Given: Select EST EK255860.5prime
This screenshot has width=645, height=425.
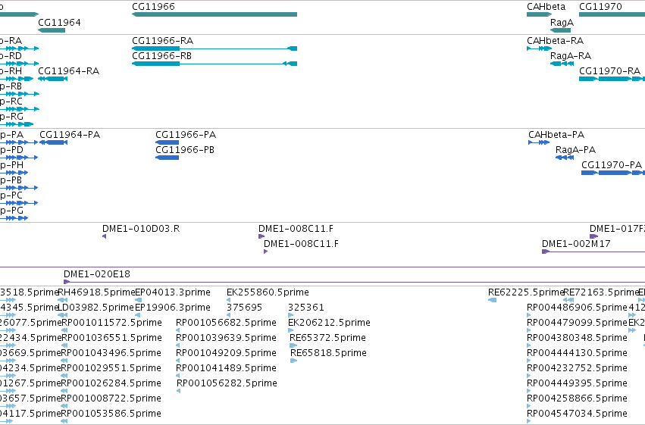Looking at the screenshot, I should 228,300.
